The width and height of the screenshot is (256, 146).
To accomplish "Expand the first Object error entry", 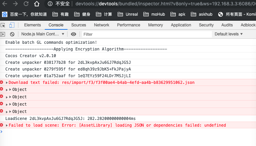I will (10, 90).
